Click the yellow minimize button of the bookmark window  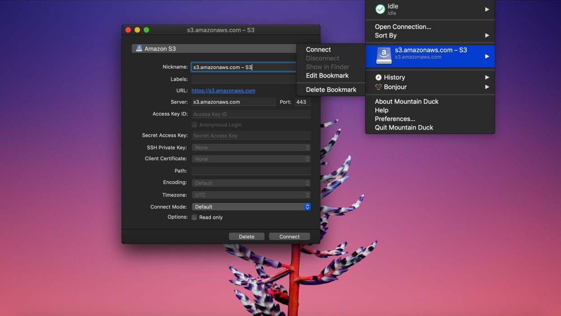coord(137,30)
